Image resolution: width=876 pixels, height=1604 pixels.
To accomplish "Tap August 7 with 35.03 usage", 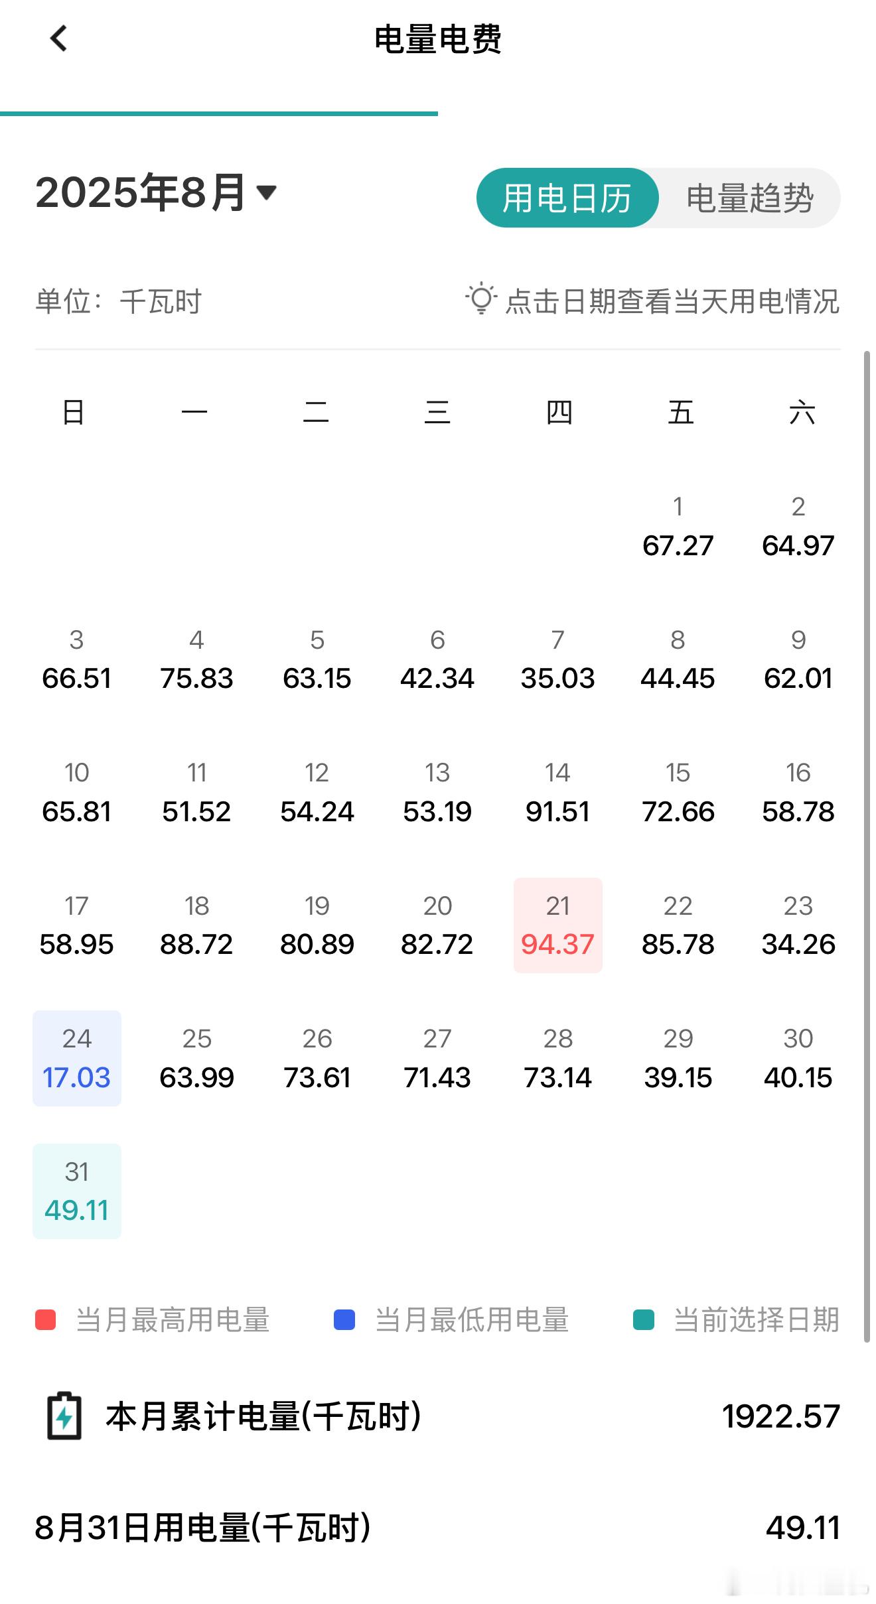I will [558, 659].
